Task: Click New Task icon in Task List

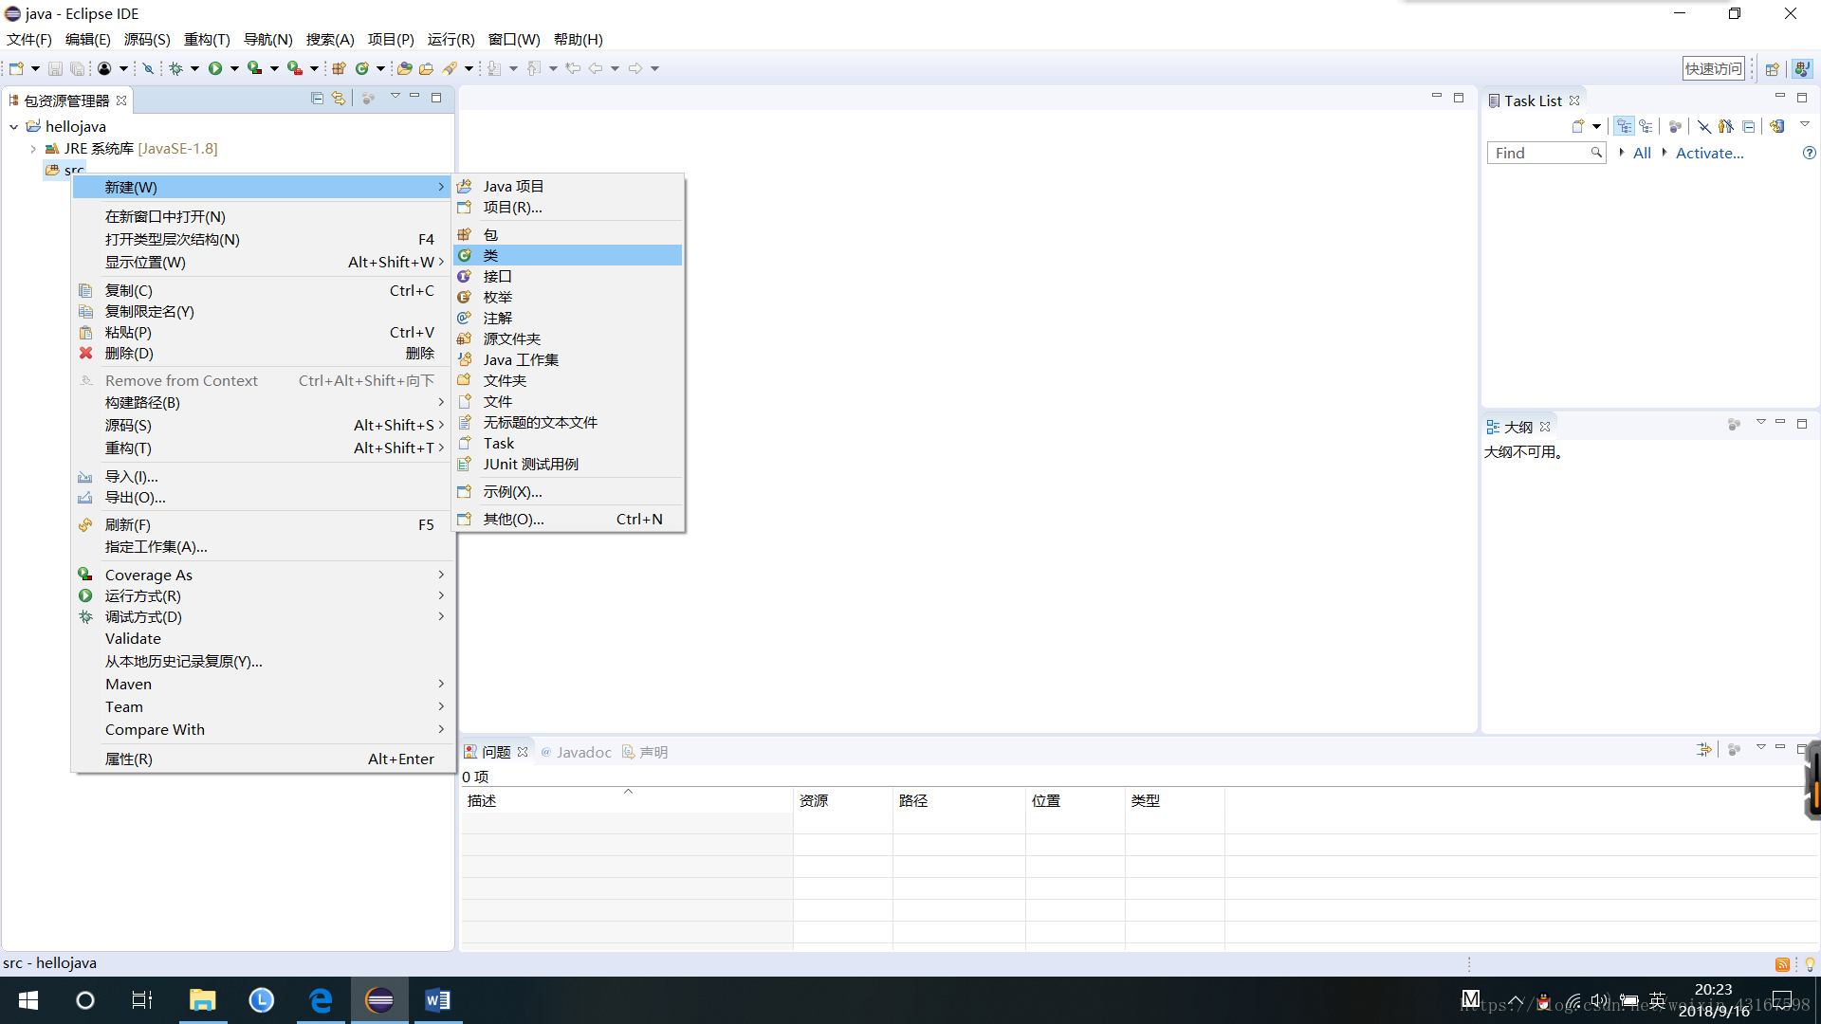Action: (x=1578, y=126)
